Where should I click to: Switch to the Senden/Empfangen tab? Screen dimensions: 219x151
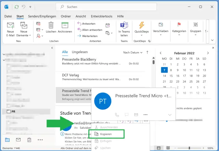click(x=42, y=16)
